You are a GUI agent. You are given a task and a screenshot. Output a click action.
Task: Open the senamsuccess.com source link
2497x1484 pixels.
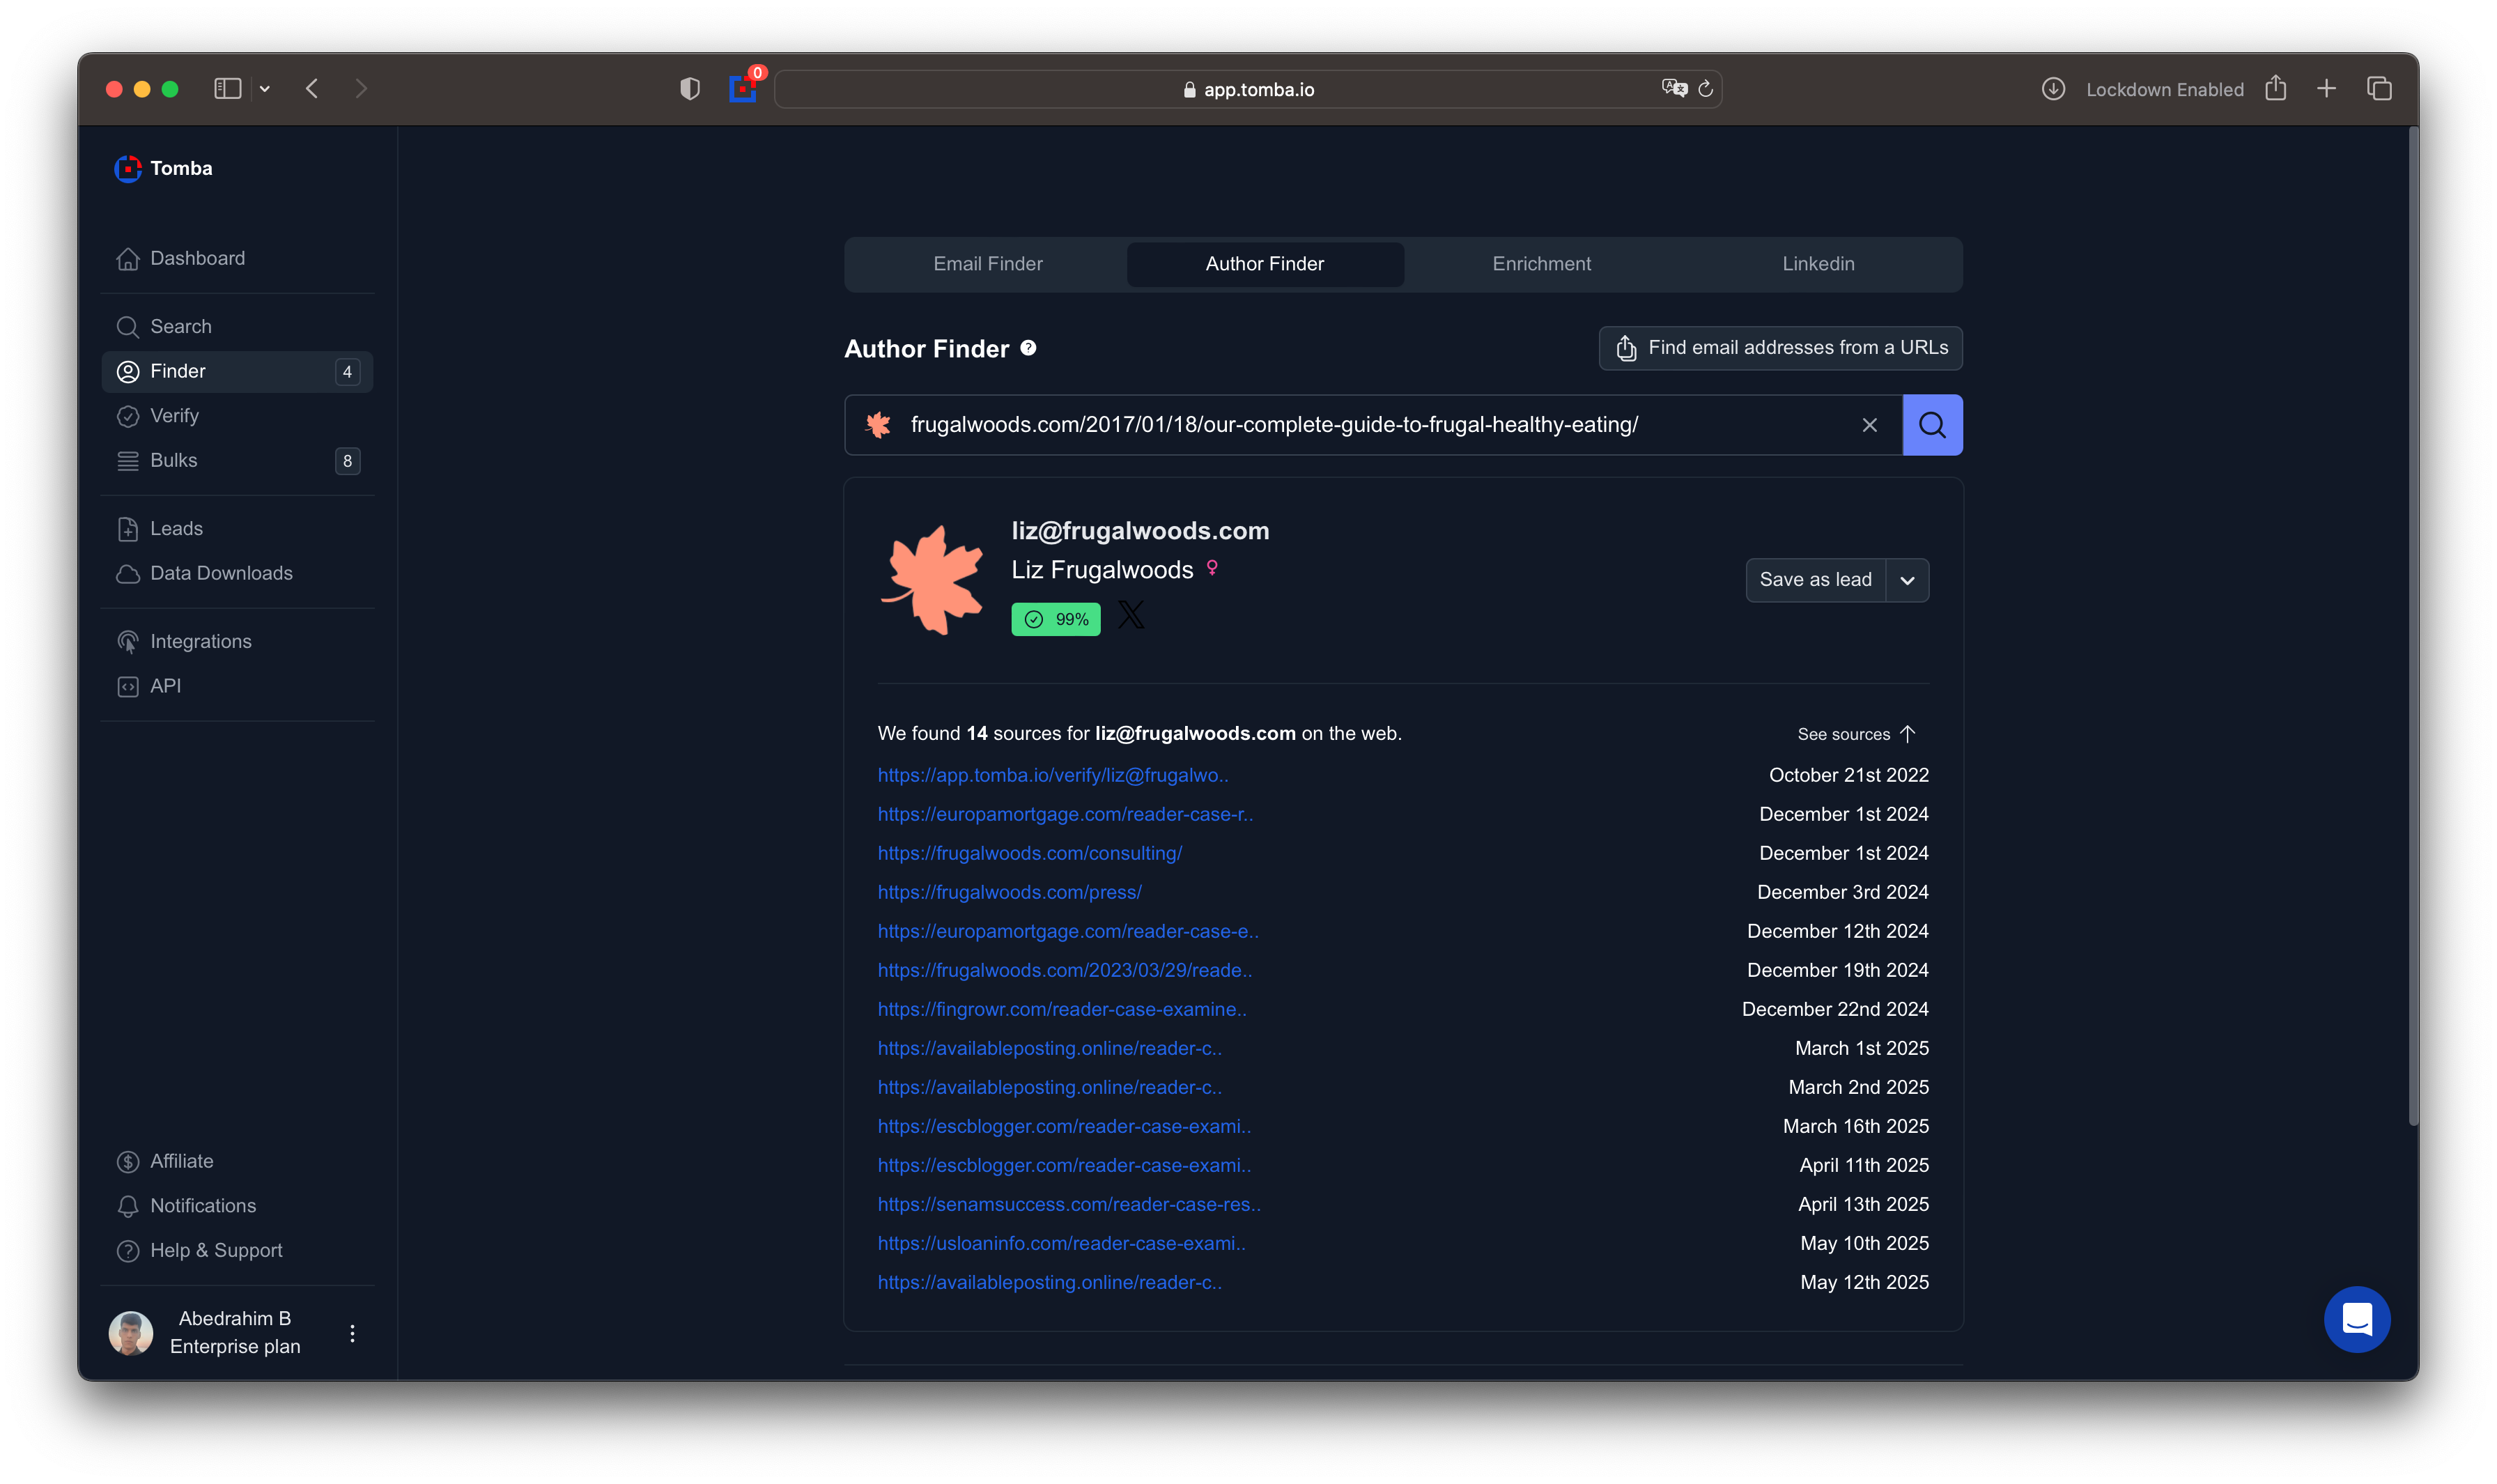pos(1069,1204)
